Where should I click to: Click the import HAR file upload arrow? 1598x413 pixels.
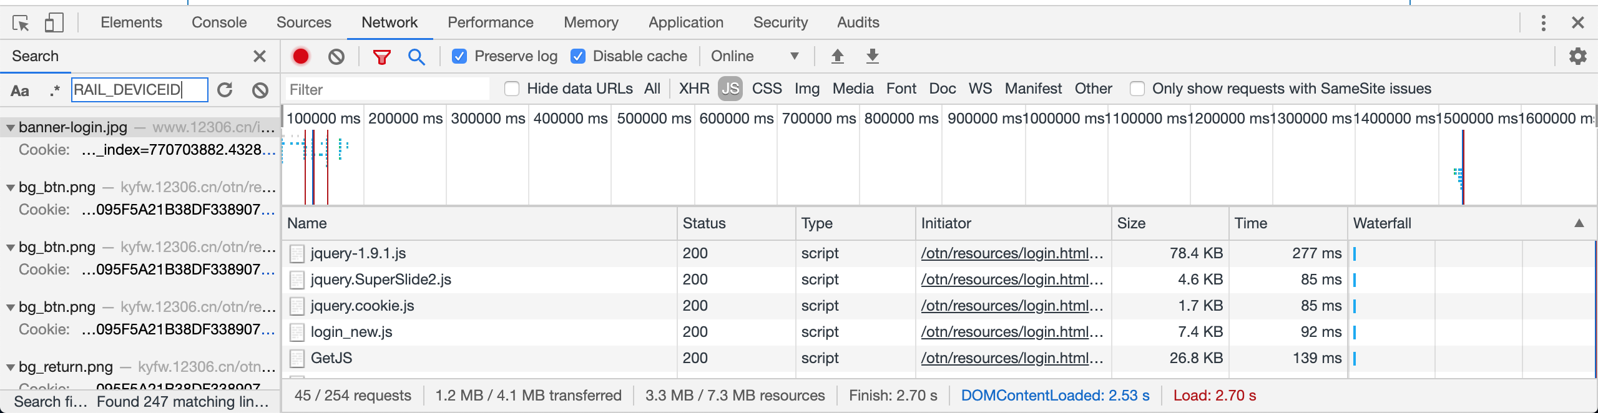[838, 56]
